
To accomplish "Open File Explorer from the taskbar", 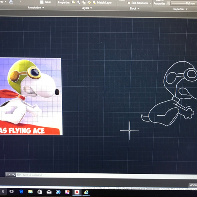I will [x=31, y=192].
